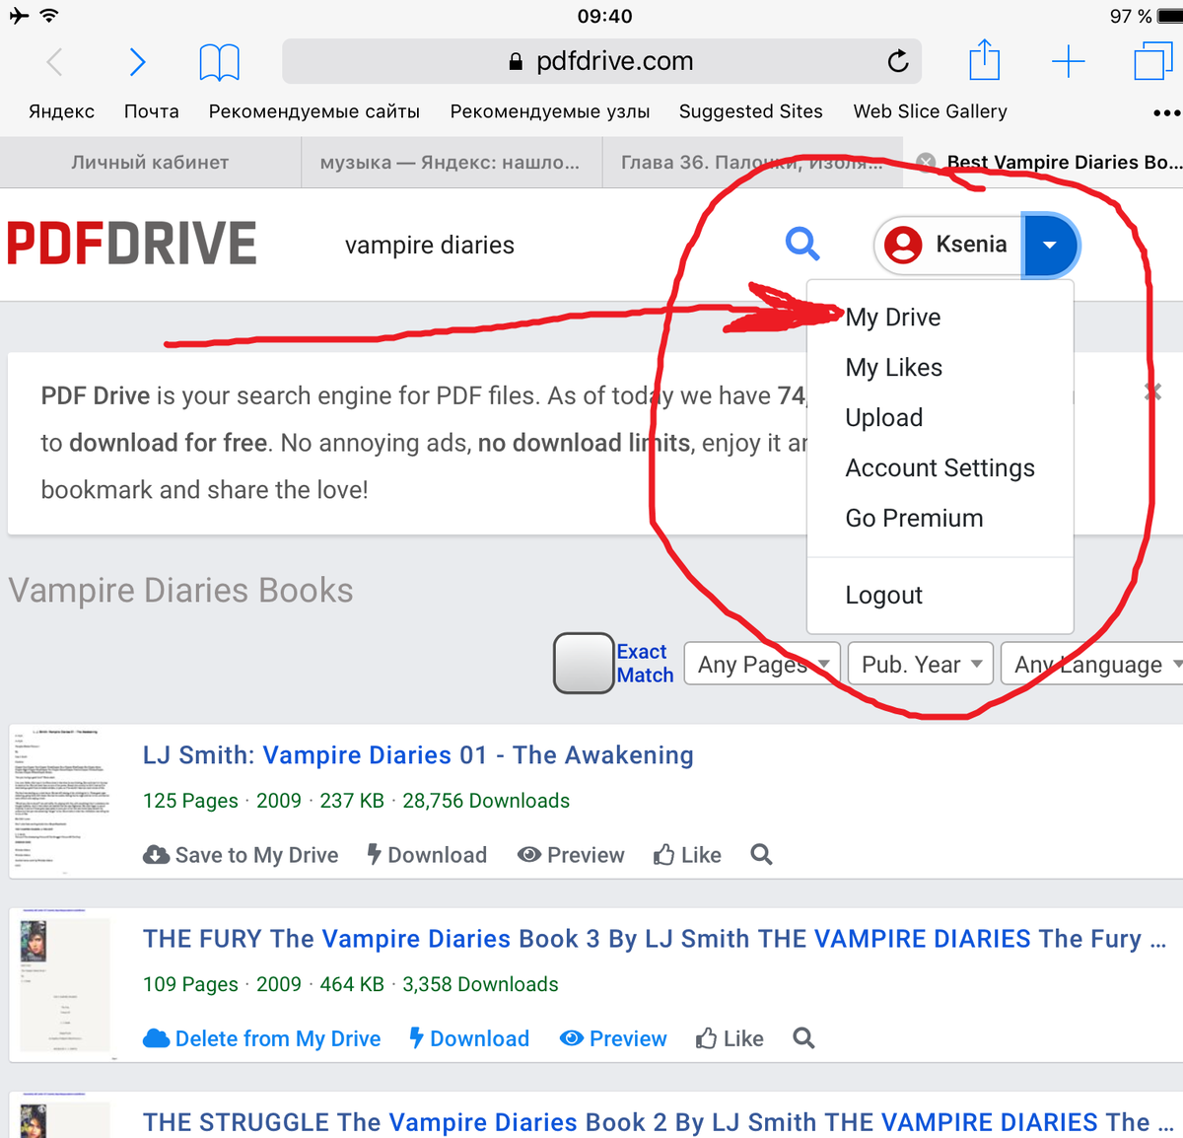The image size is (1183, 1138).
Task: Open the Яндекс bookmark
Action: 61,111
